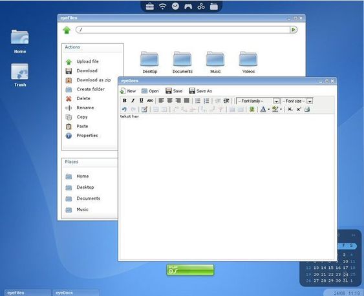Toggle underline text formatting
This screenshot has height=296, width=364.
coord(141,101)
